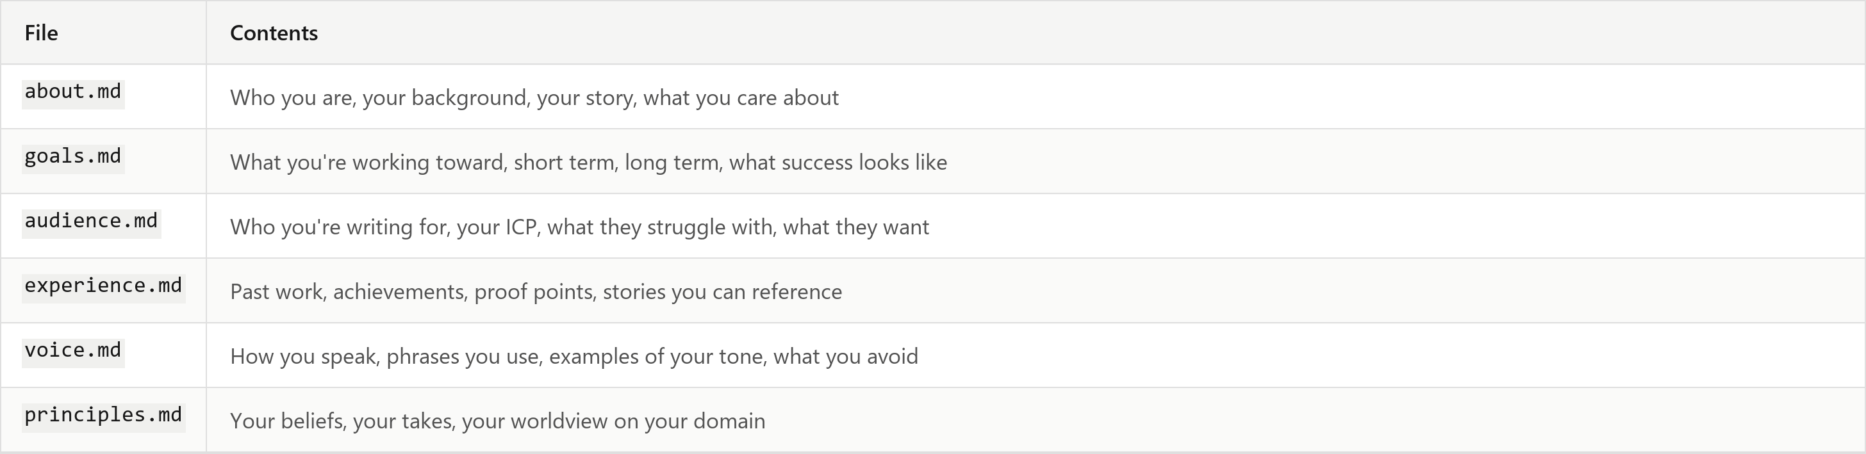Click the 'Your beliefs, your takes' description
This screenshot has width=1866, height=454.
[x=498, y=421]
